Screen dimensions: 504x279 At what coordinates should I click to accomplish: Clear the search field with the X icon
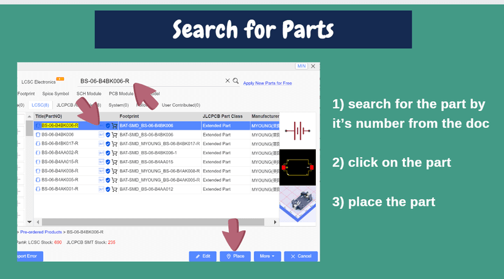[227, 81]
